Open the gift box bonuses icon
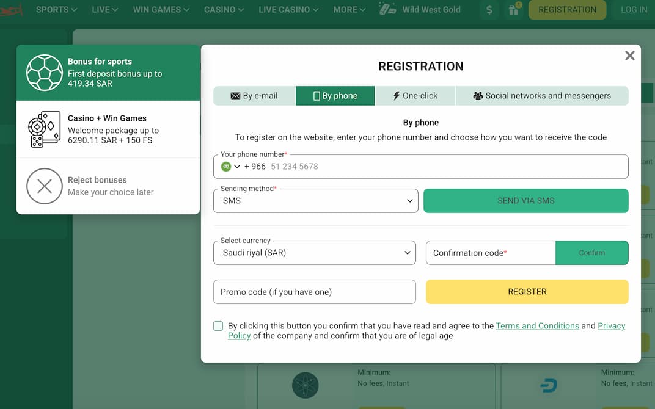The width and height of the screenshot is (655, 409). tap(514, 10)
